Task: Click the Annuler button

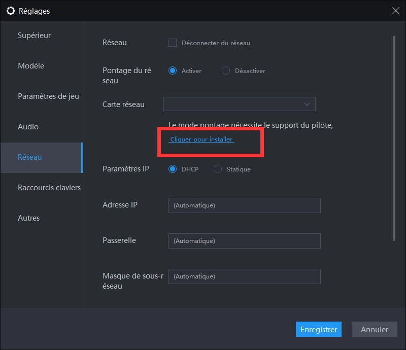Action: tap(375, 329)
